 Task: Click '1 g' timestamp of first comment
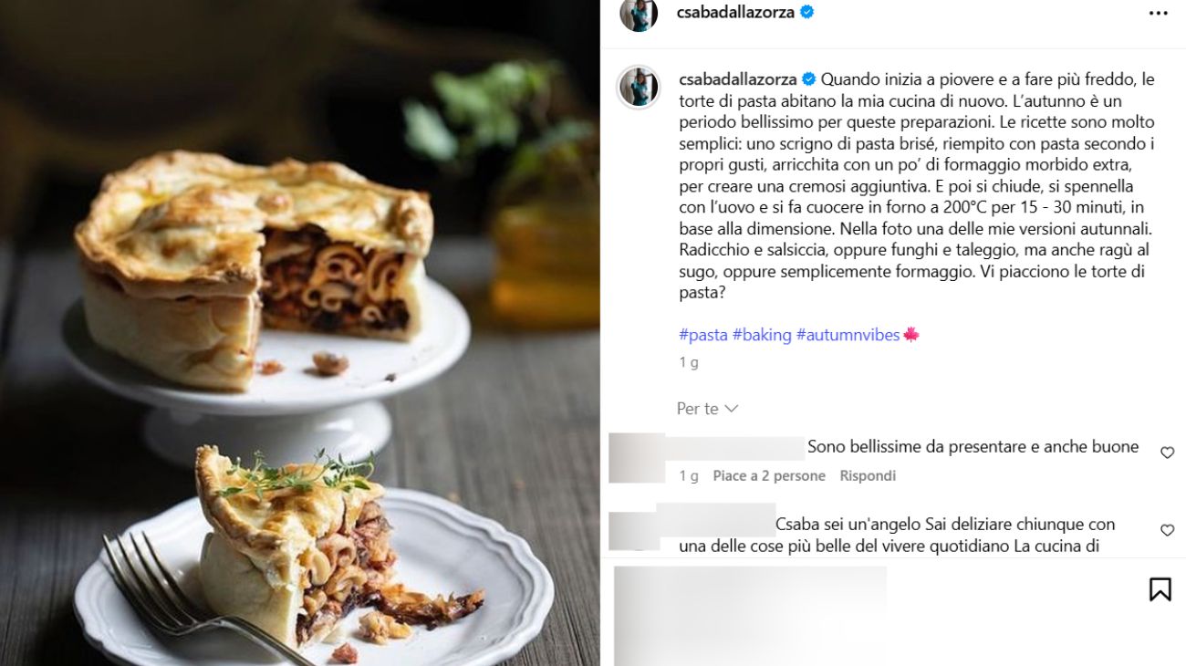point(689,475)
